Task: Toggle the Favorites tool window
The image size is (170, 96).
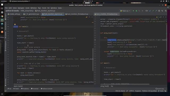Action: [x=6, y=82]
